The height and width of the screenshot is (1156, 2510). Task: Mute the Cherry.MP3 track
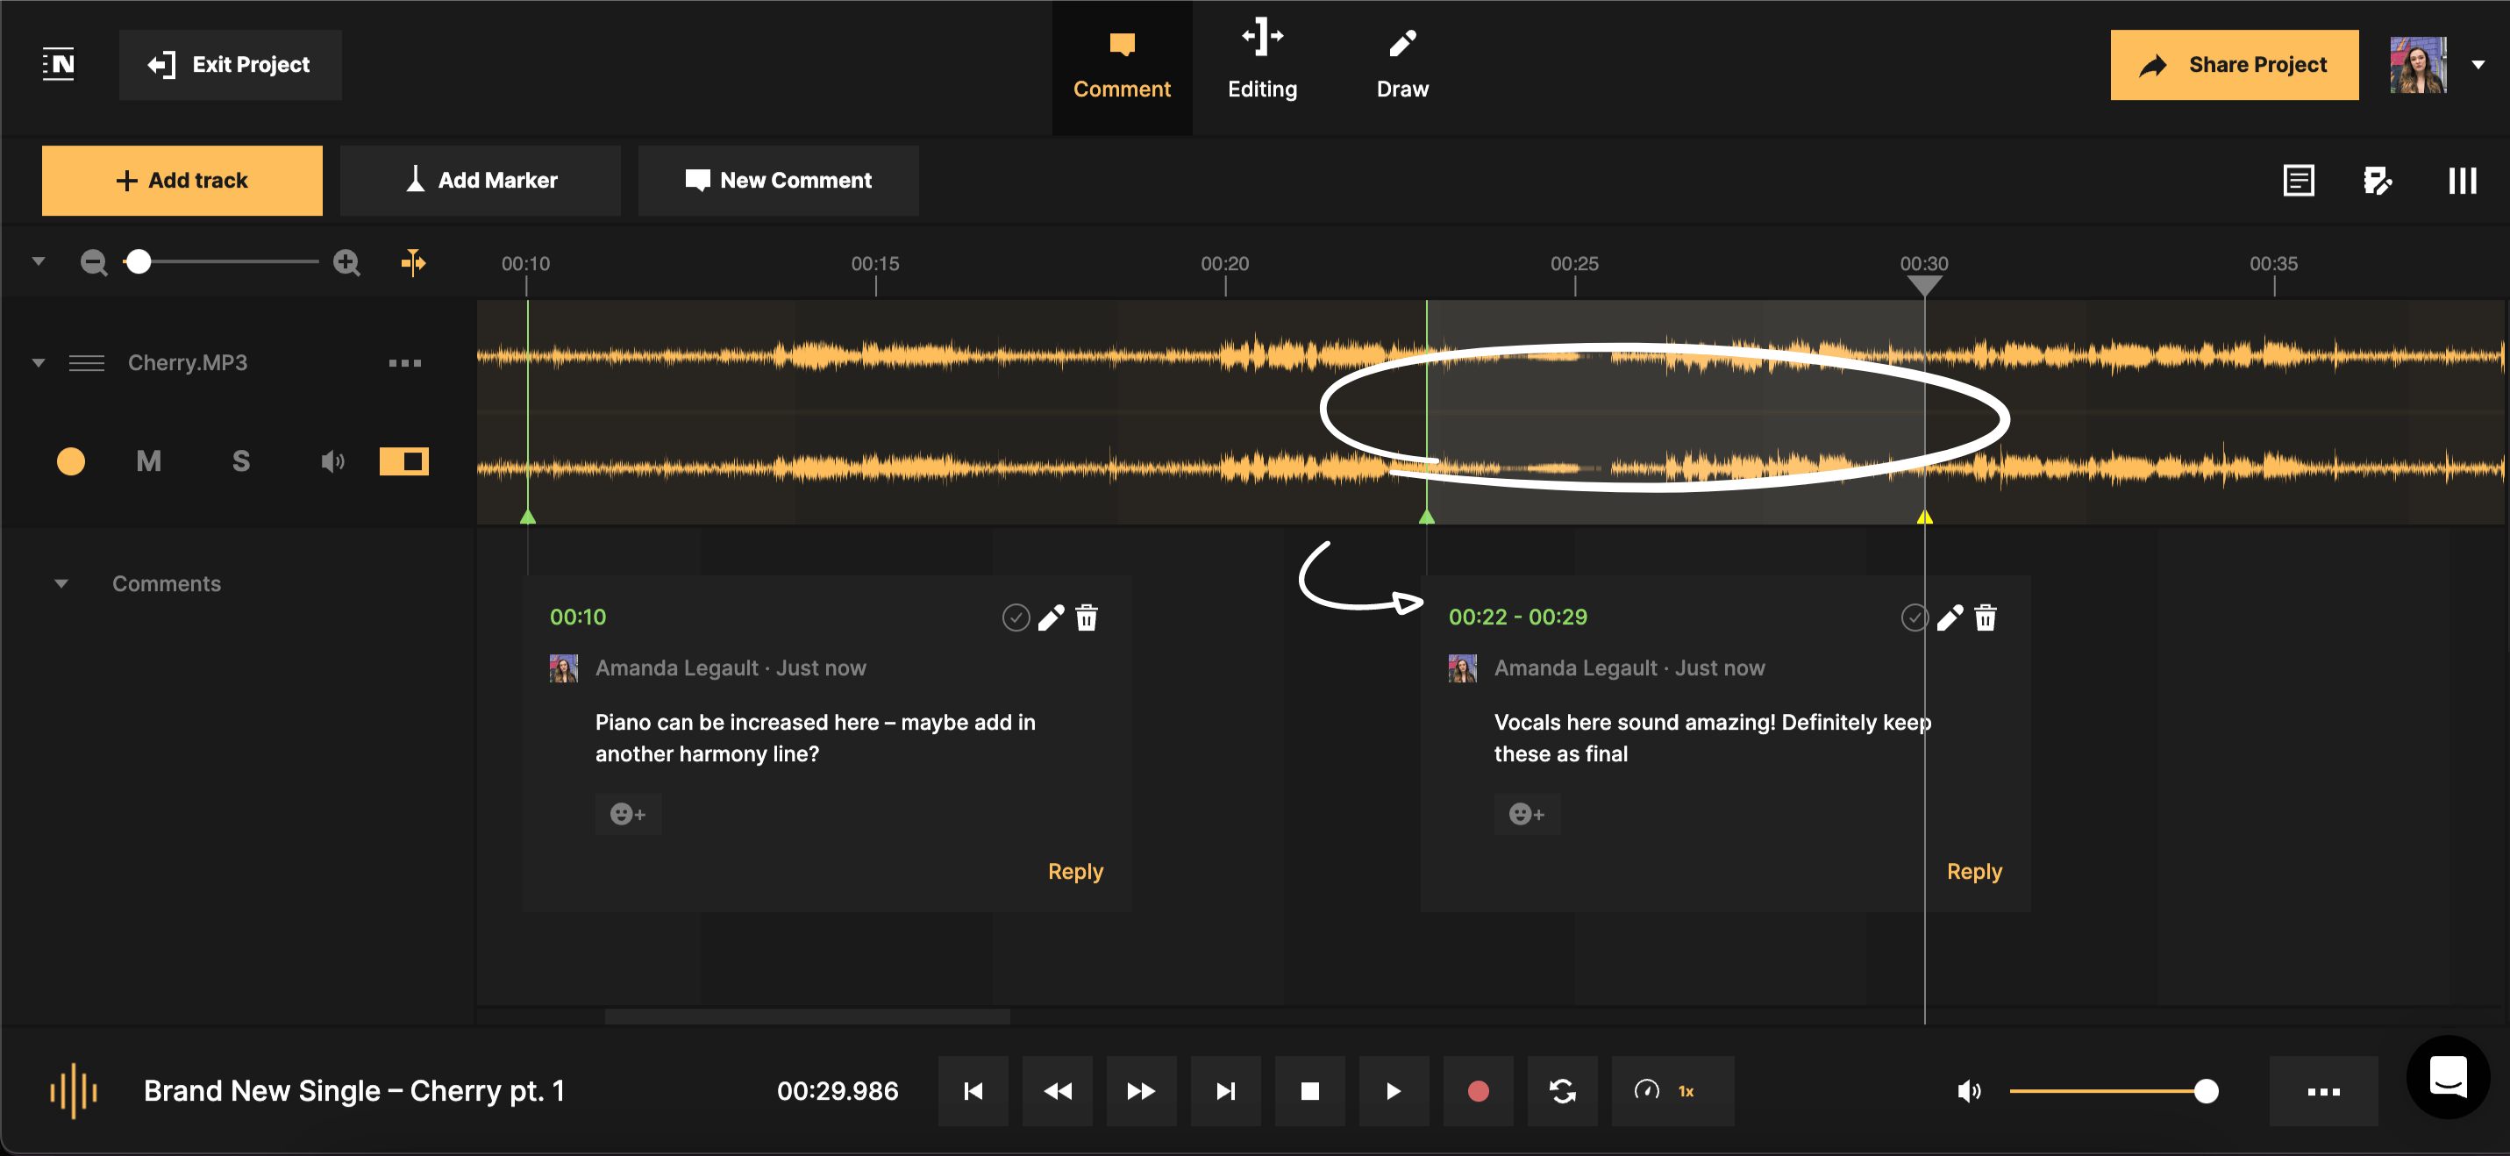coord(148,461)
